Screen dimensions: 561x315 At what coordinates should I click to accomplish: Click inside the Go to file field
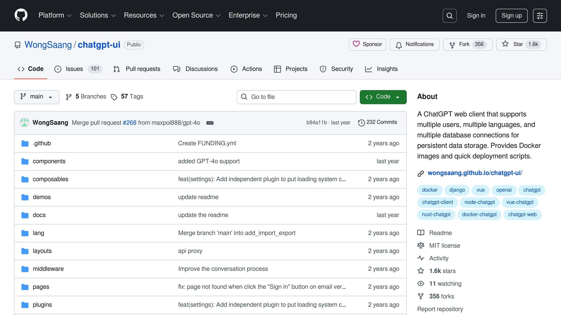click(x=296, y=97)
